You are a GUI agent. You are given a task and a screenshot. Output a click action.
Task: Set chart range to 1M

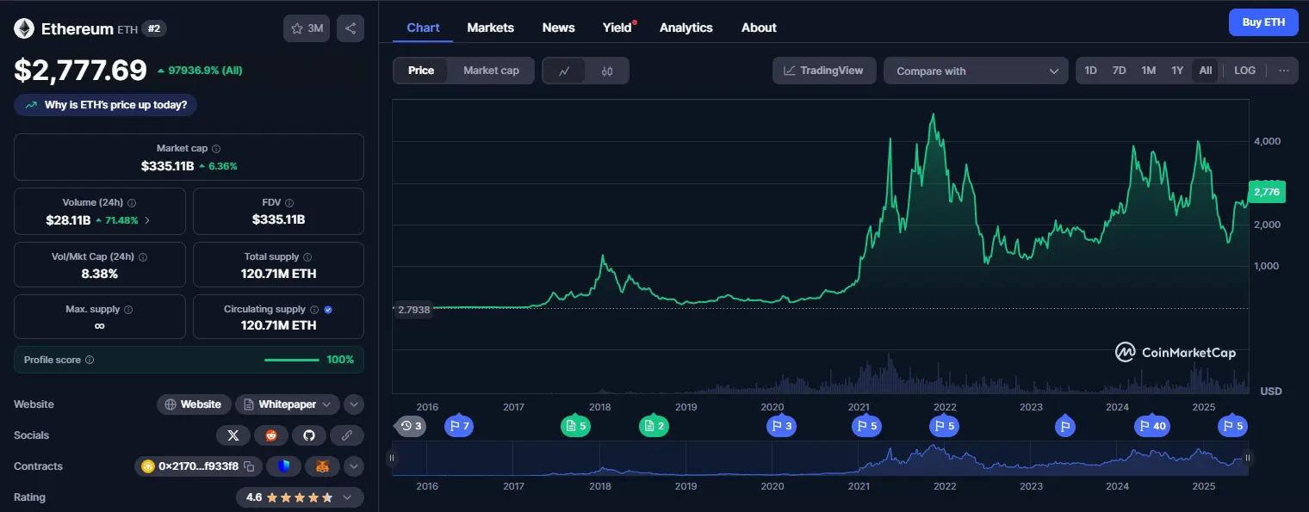[x=1148, y=71]
